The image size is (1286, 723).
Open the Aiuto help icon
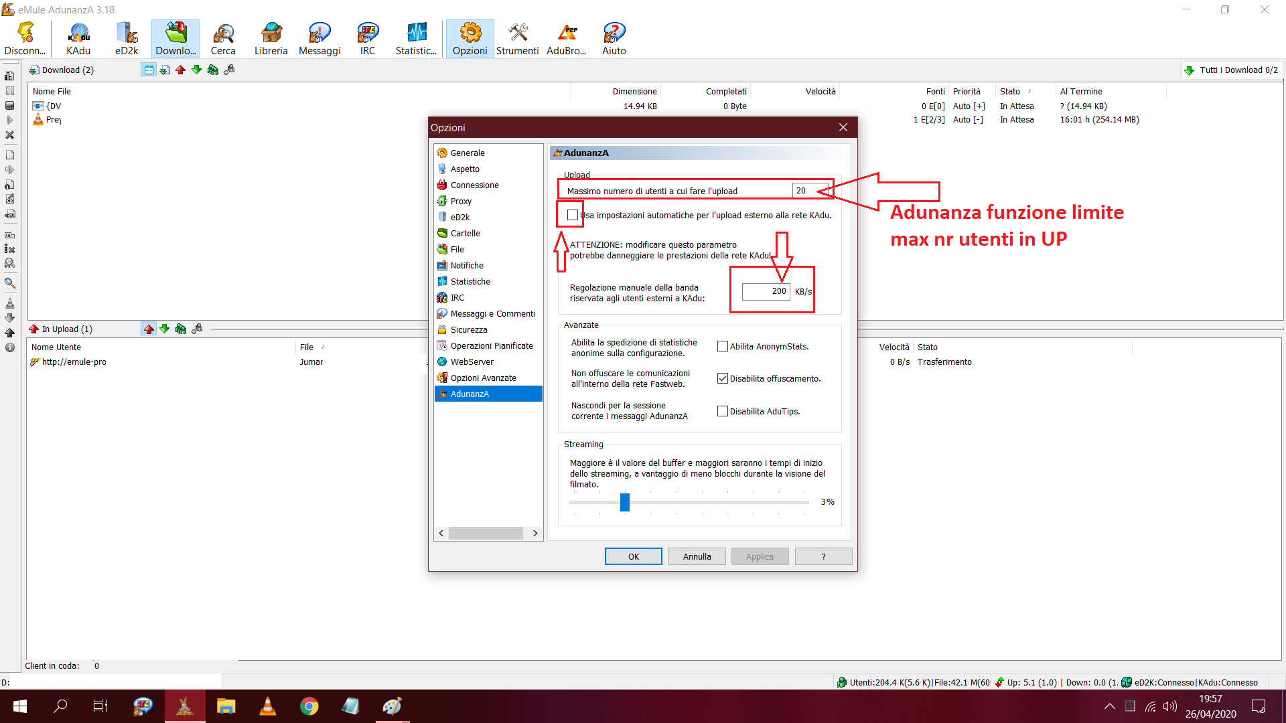[x=614, y=38]
